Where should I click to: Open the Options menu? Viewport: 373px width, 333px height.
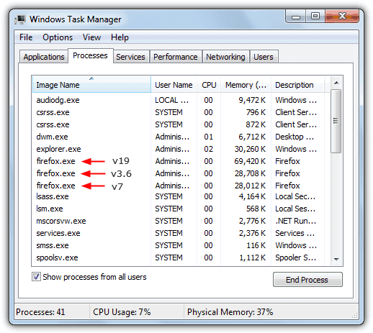(58, 37)
